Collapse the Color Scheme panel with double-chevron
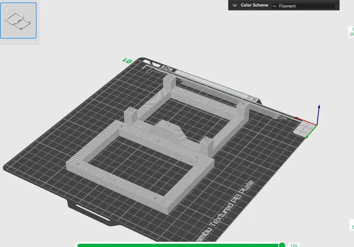 click(x=235, y=5)
